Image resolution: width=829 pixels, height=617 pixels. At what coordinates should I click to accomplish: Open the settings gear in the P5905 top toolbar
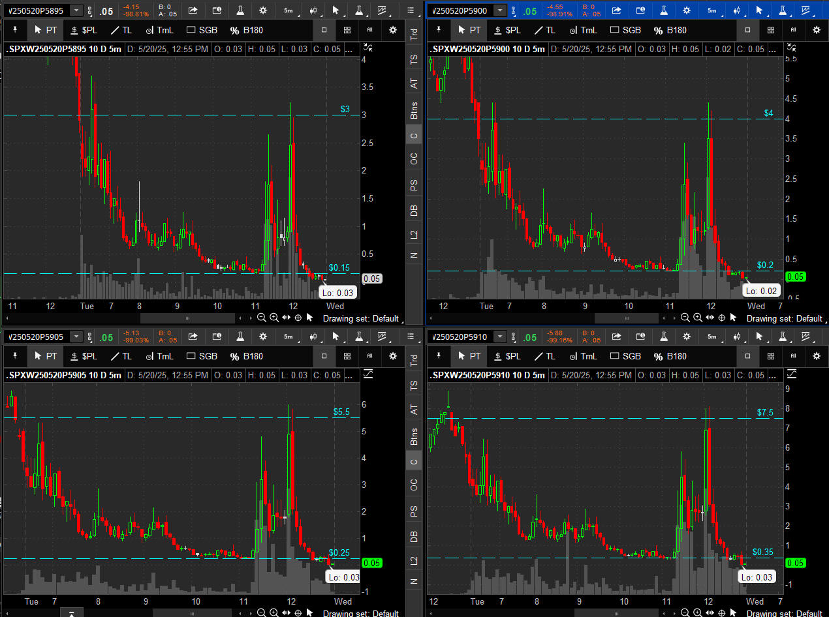point(262,337)
